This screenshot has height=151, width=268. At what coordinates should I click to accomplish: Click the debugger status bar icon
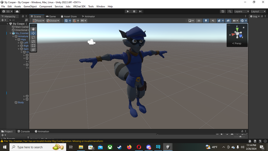[x=250, y=141]
